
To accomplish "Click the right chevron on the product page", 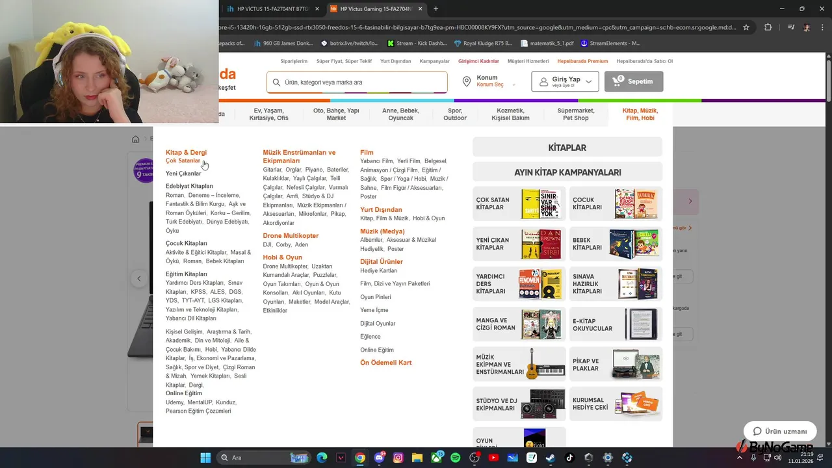I will click(x=690, y=201).
